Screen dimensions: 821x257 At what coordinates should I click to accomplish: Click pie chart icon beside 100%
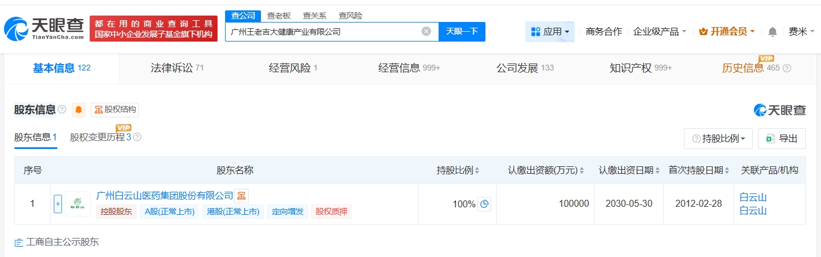pos(484,204)
